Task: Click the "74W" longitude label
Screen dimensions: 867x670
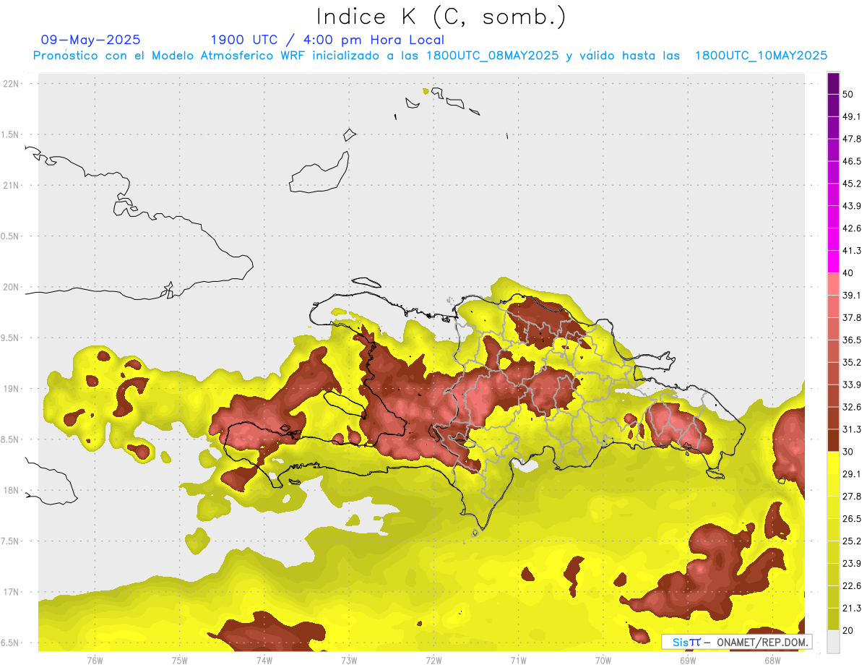Action: click(264, 660)
